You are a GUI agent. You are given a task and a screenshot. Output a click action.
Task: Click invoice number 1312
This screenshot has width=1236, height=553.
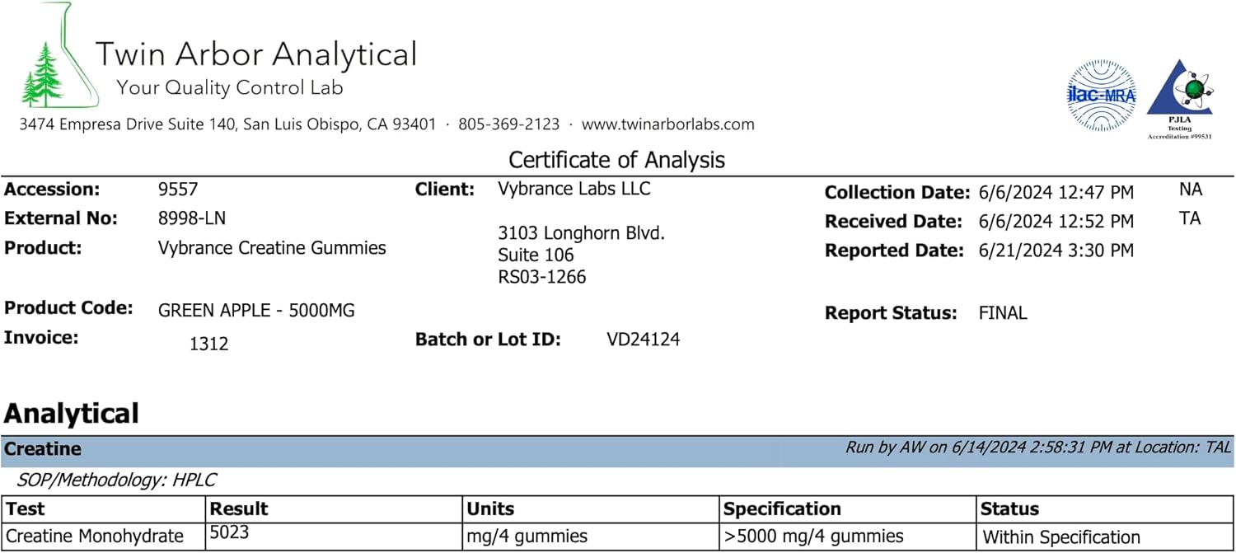208,344
